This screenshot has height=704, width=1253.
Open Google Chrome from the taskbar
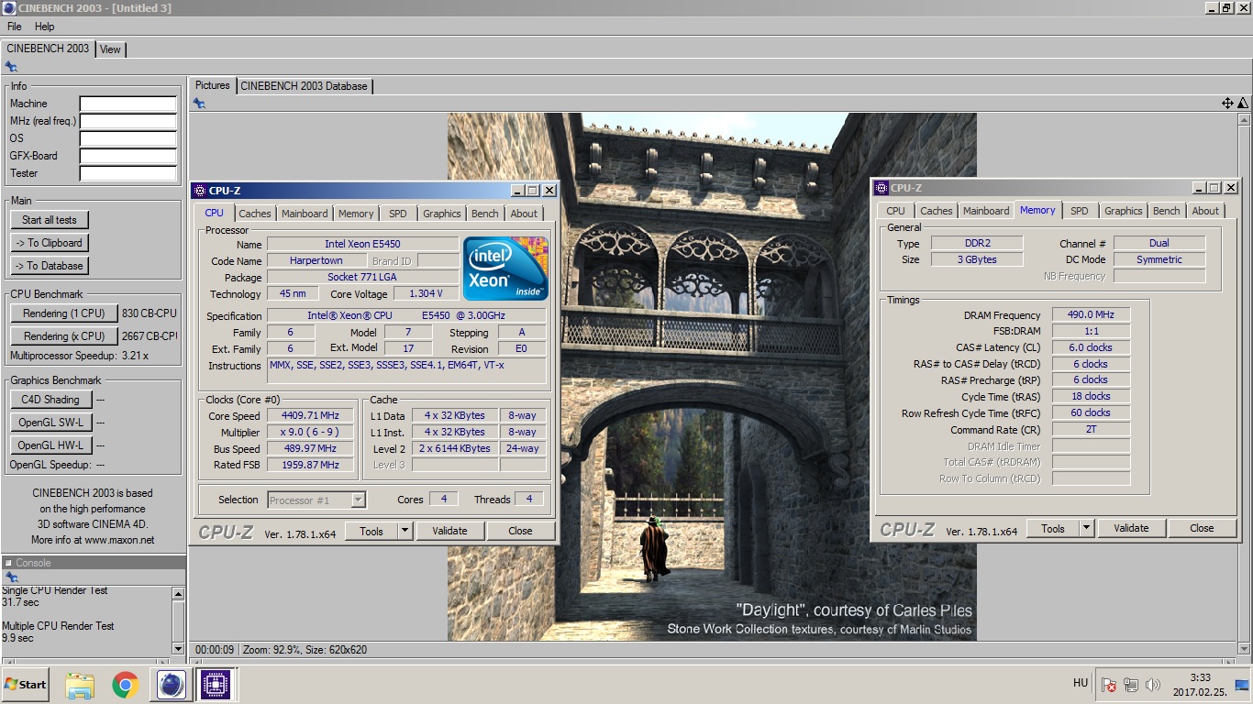[x=126, y=684]
